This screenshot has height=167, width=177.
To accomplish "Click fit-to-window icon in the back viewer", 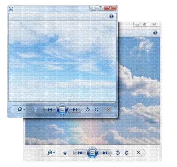I will tap(65, 153).
